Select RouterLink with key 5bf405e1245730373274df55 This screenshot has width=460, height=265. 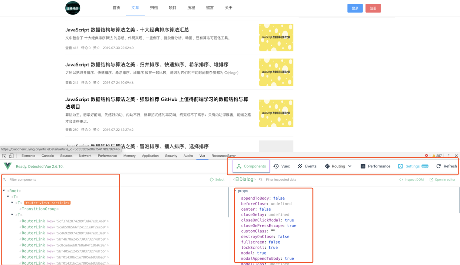point(64,251)
